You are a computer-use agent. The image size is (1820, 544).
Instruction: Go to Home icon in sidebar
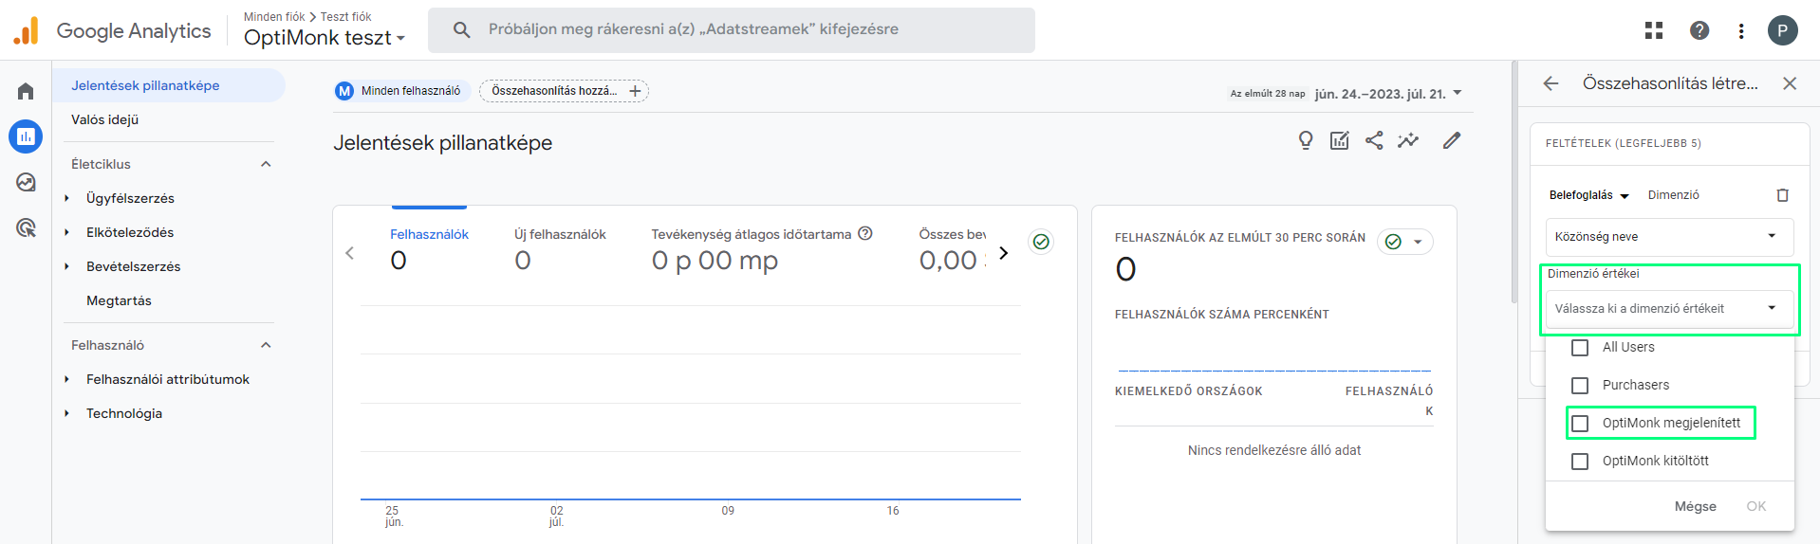[26, 91]
